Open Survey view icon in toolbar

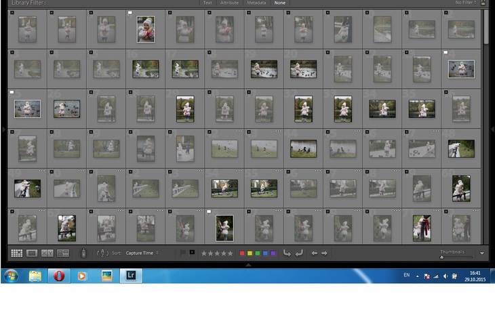63,253
